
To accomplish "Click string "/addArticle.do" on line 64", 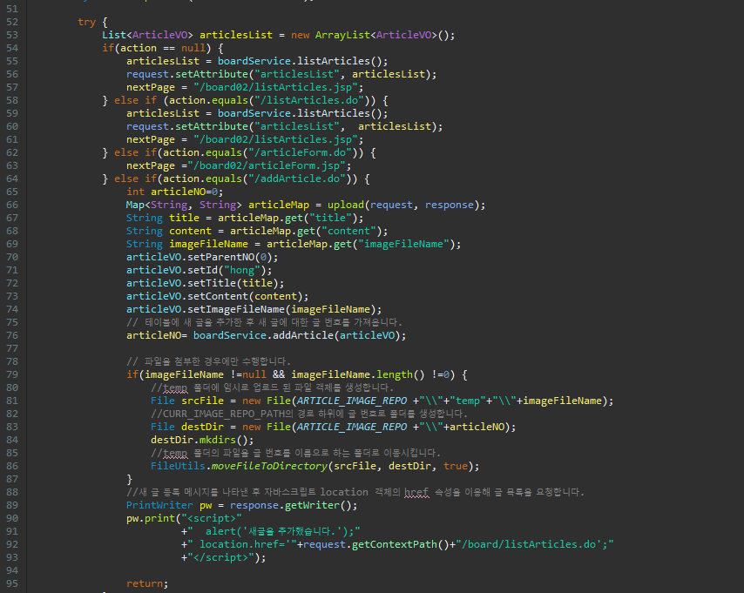I will [296, 179].
